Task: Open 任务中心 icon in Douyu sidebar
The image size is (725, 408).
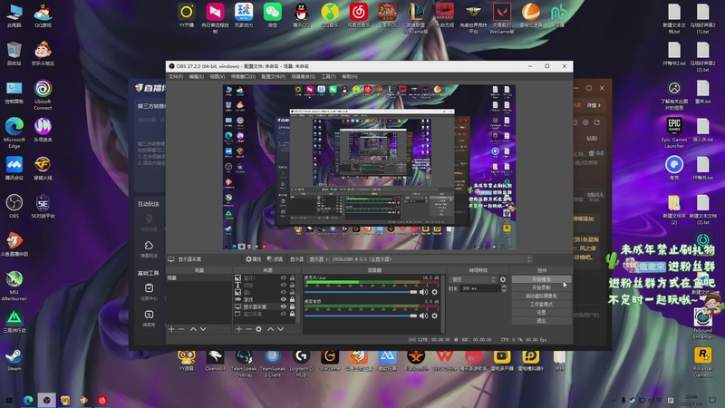Action: tap(149, 291)
